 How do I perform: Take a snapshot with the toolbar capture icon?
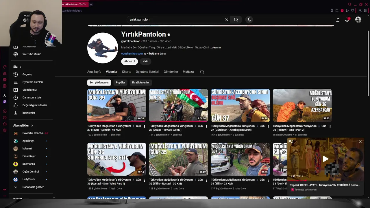337,11
